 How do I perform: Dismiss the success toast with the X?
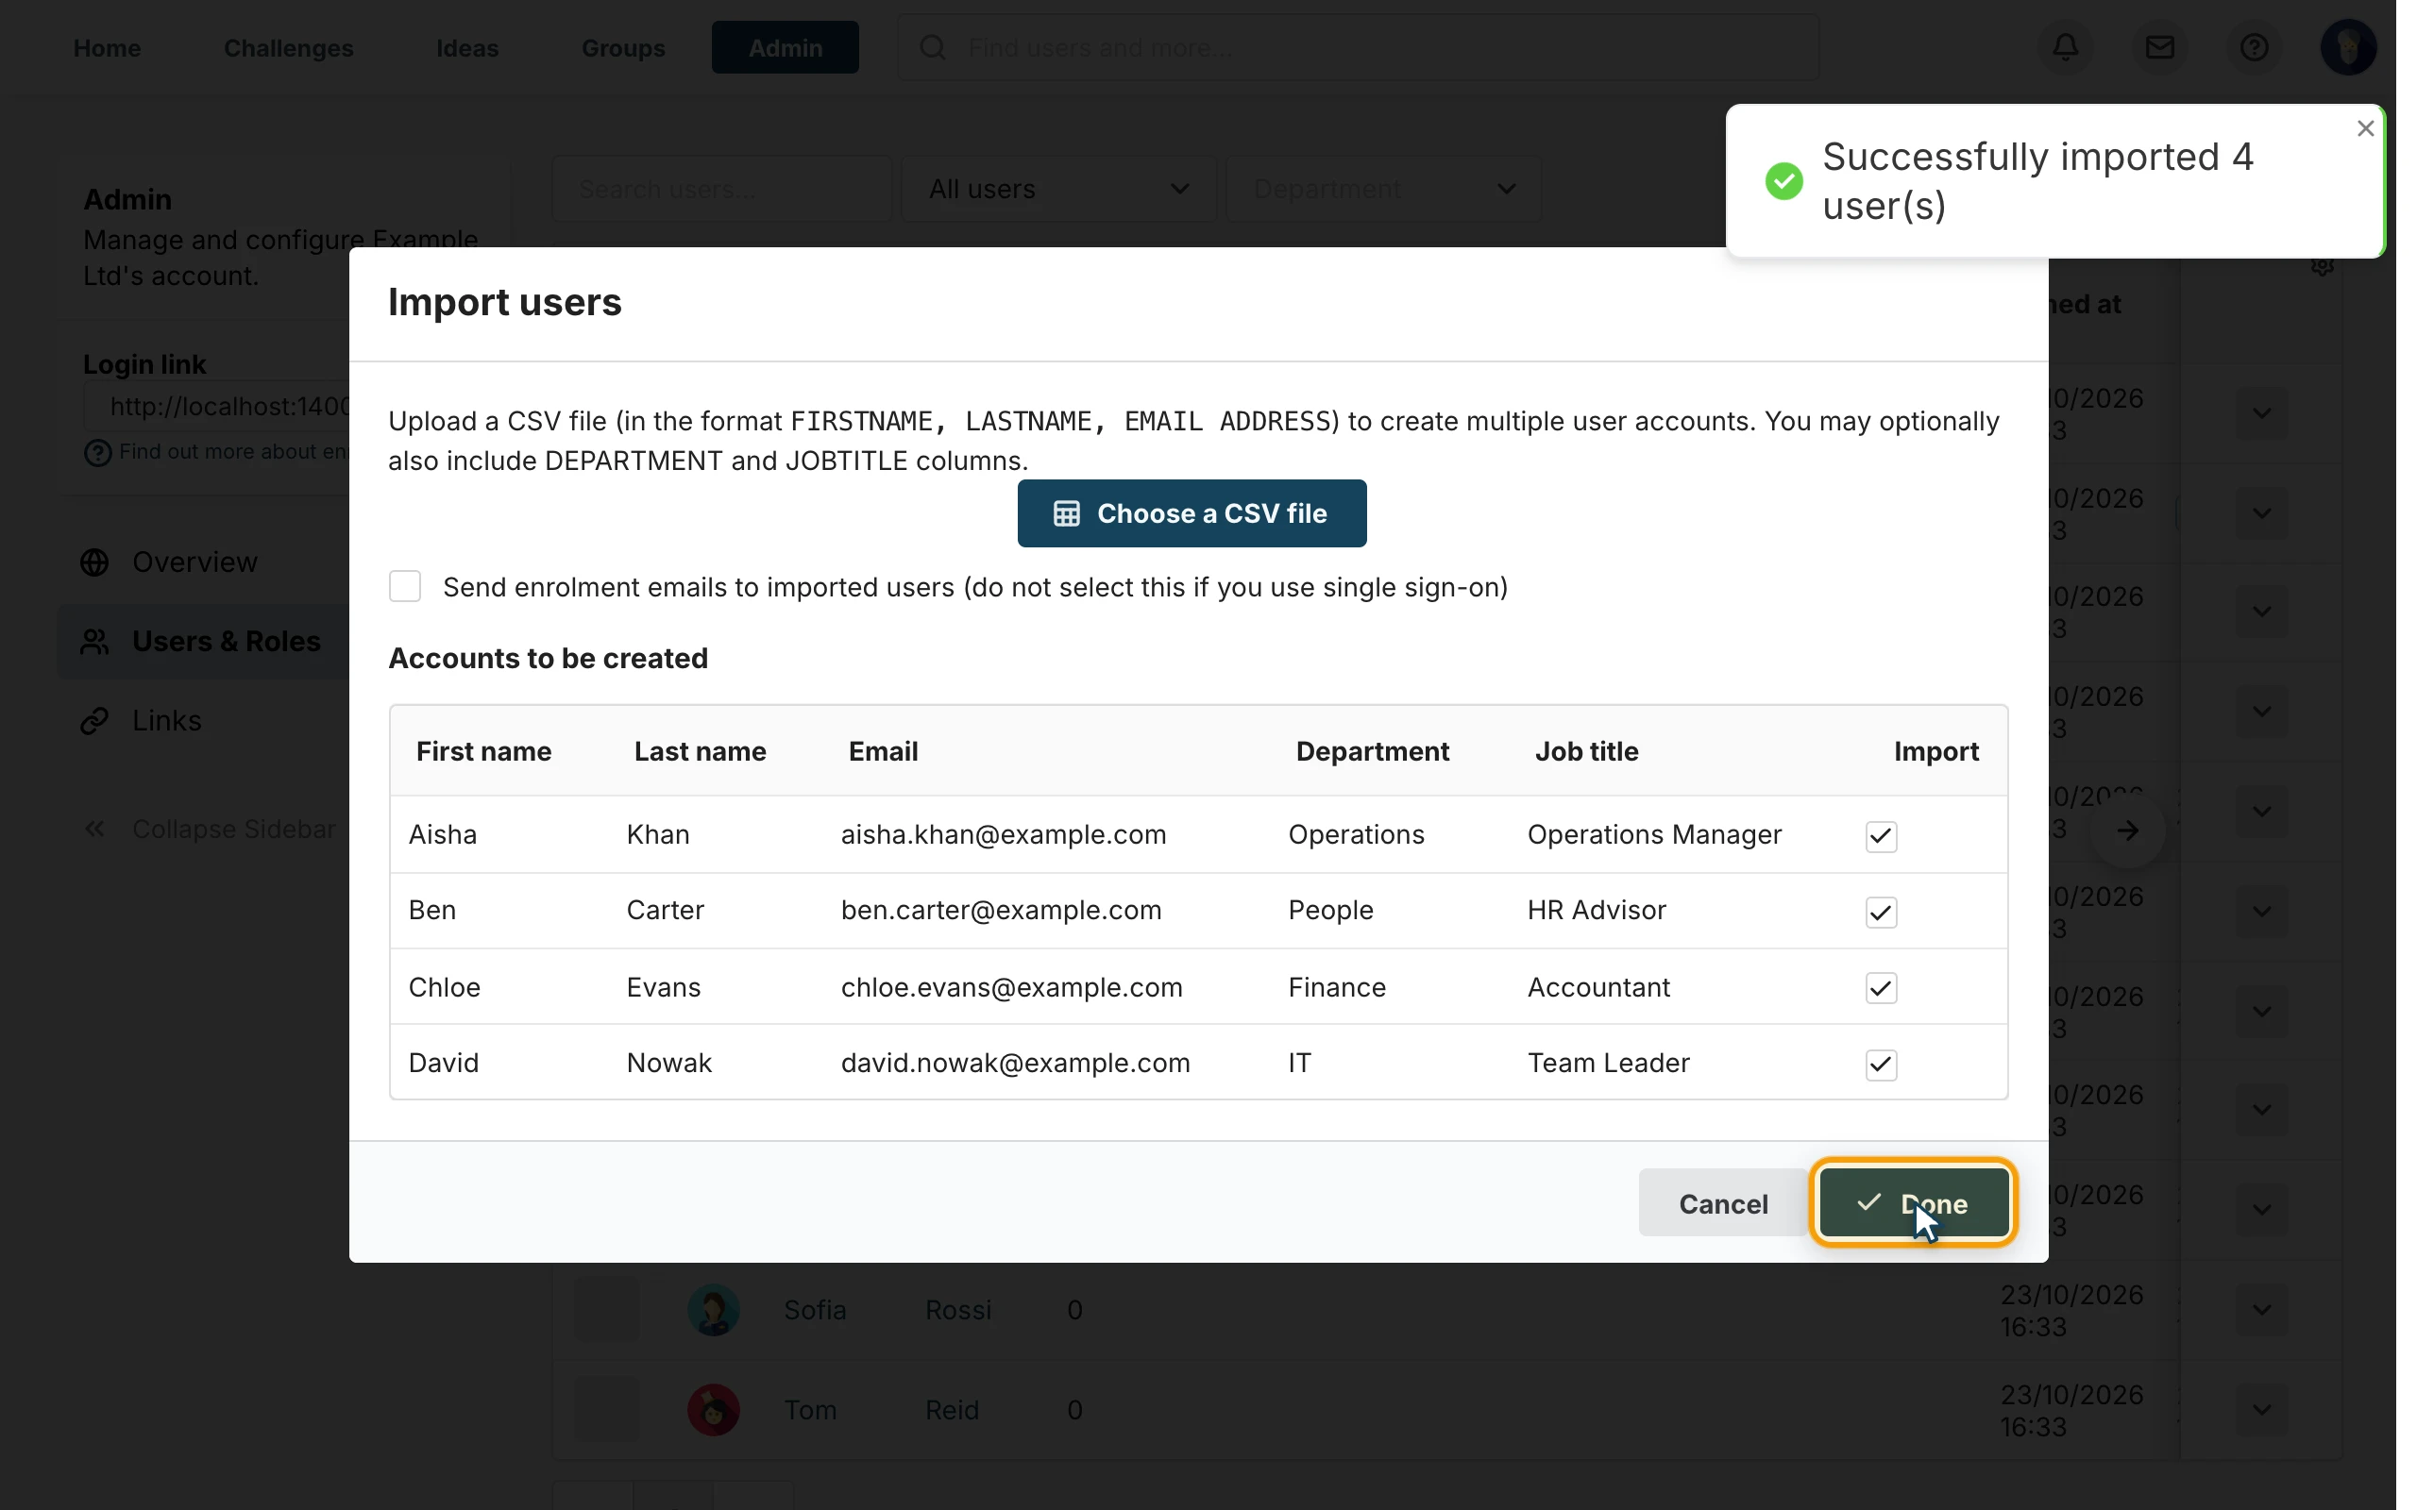2364,127
